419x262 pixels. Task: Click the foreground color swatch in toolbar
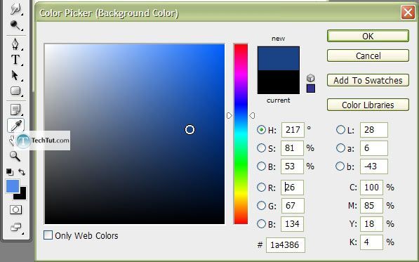coord(13,186)
